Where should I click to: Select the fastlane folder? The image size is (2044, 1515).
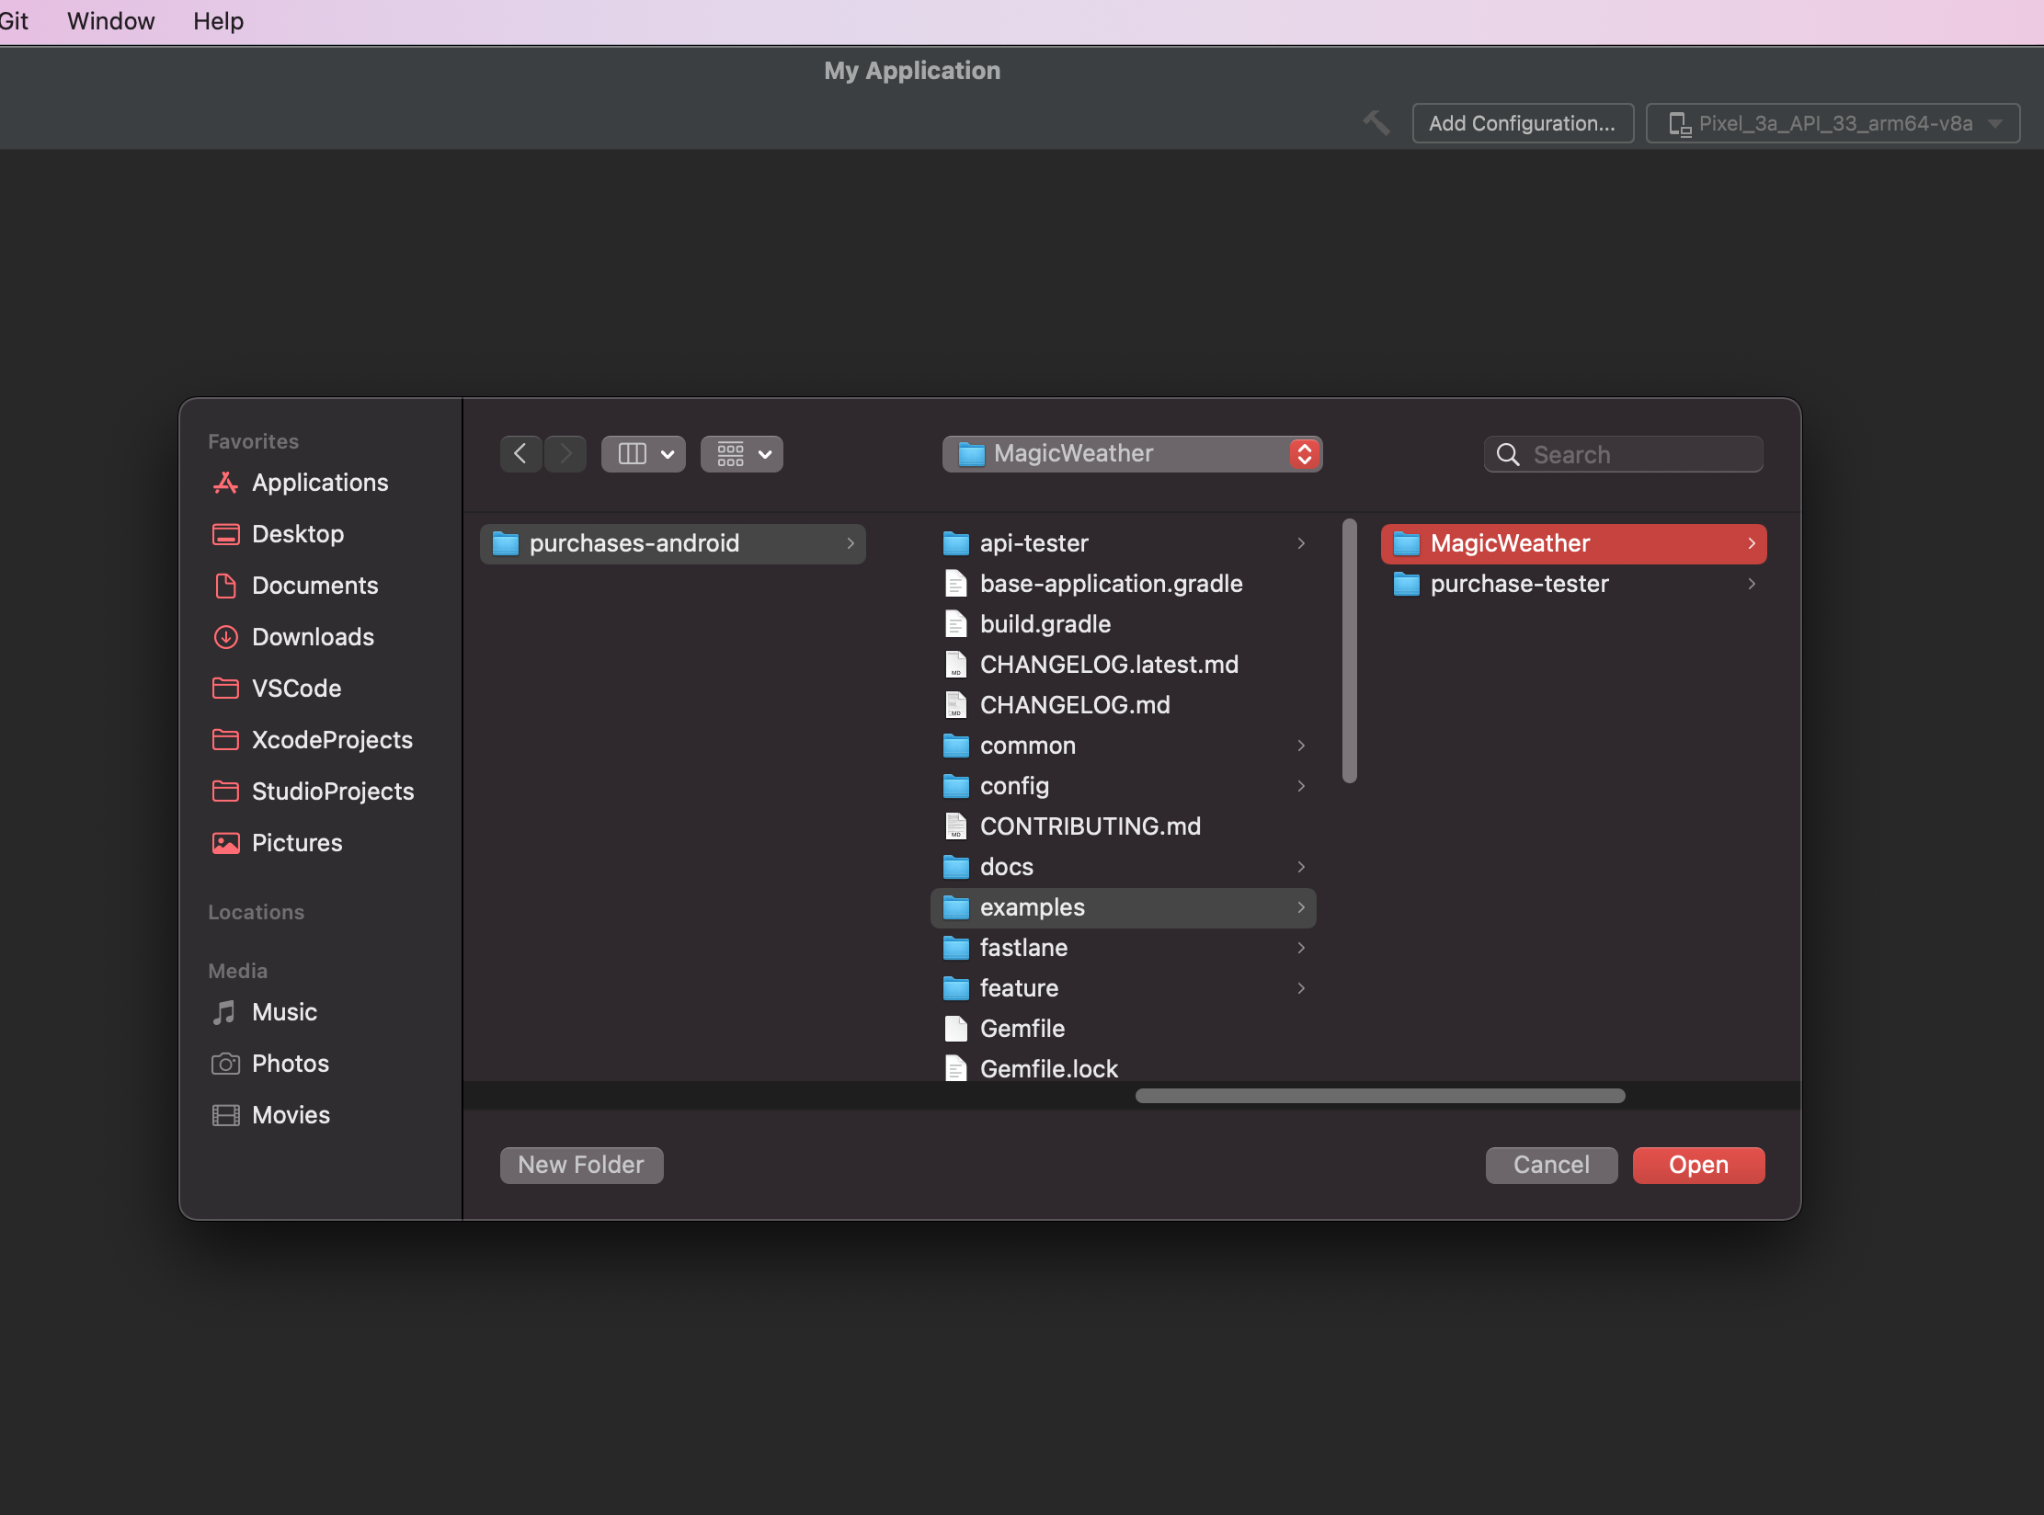[x=1123, y=948]
